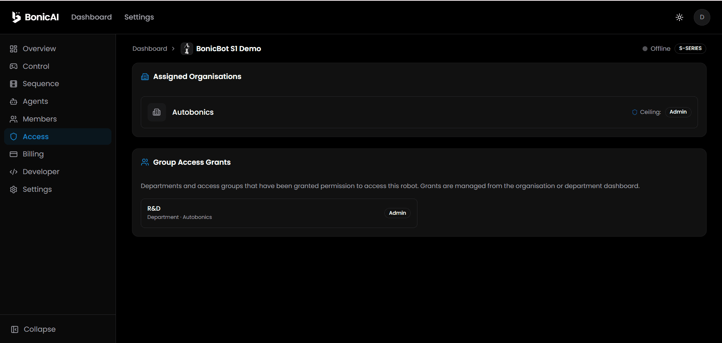Click the Dashboard breadcrumb link
Image resolution: width=722 pixels, height=343 pixels.
(150, 49)
